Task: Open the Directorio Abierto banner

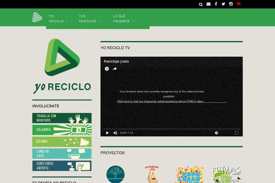Action: click(62, 166)
